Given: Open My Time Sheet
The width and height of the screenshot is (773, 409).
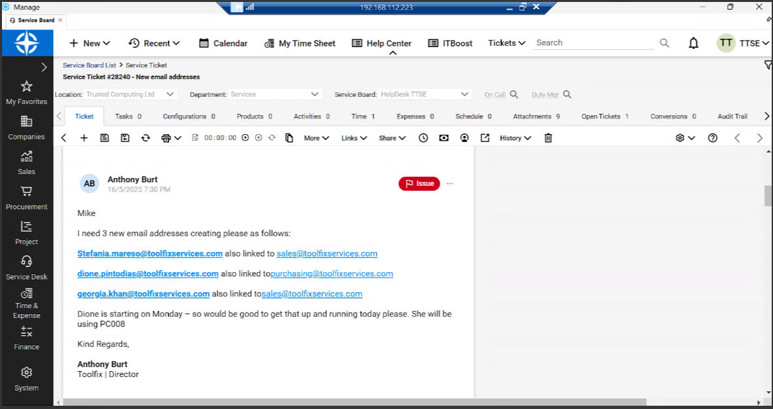Looking at the screenshot, I should pos(300,43).
